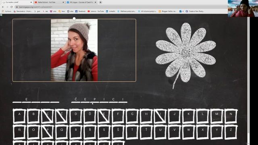Screen dimensions: 258x145
Task: Open the Facebook bookmark
Action: click(81, 11)
